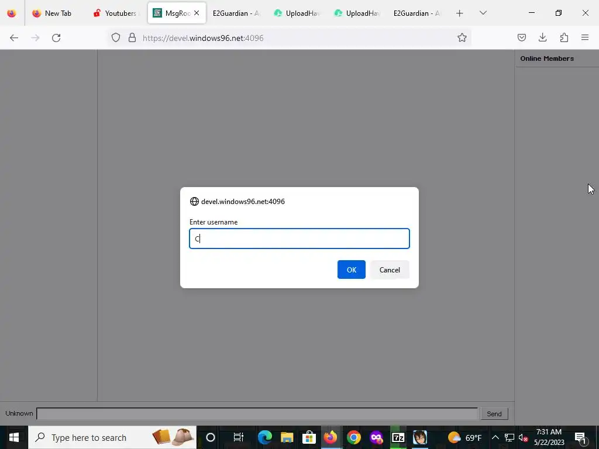Click the Online Members header
This screenshot has width=599, height=449.
pos(547,58)
